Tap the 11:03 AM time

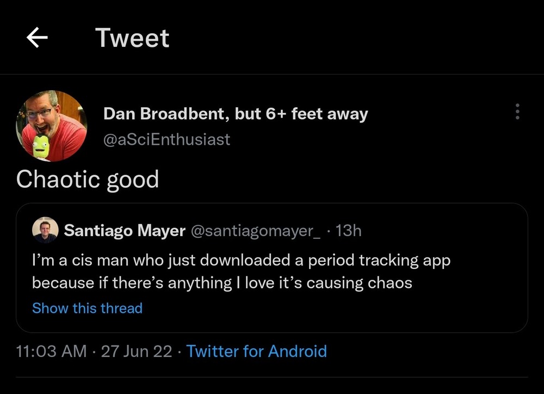click(x=52, y=351)
